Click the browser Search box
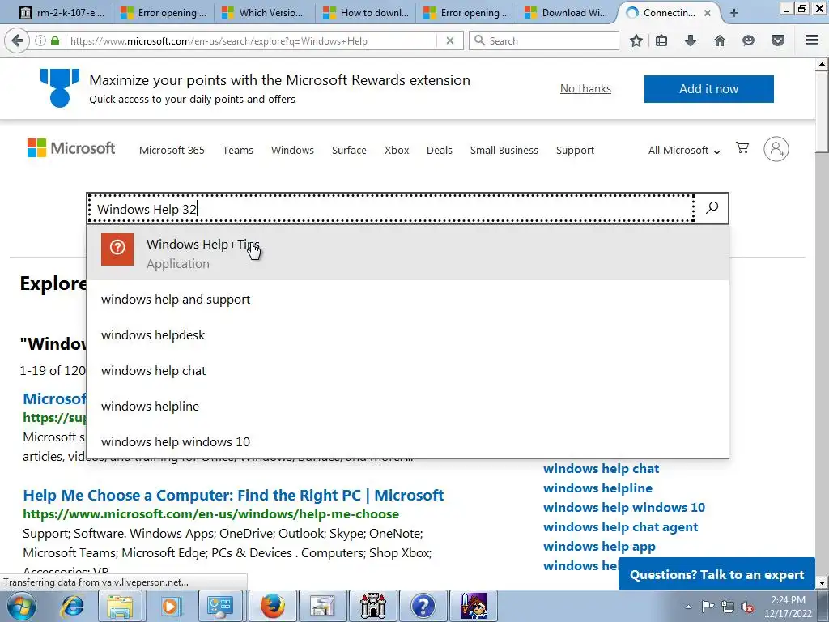 pyautogui.click(x=544, y=40)
